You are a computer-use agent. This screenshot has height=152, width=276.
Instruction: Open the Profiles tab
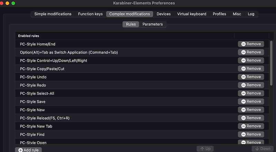pos(219,14)
